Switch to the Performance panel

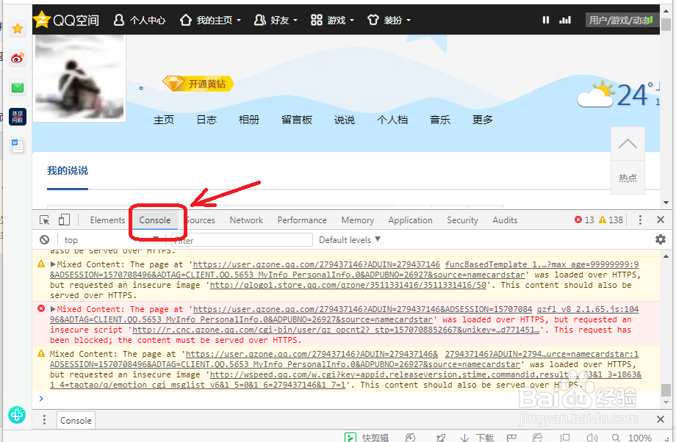(302, 220)
